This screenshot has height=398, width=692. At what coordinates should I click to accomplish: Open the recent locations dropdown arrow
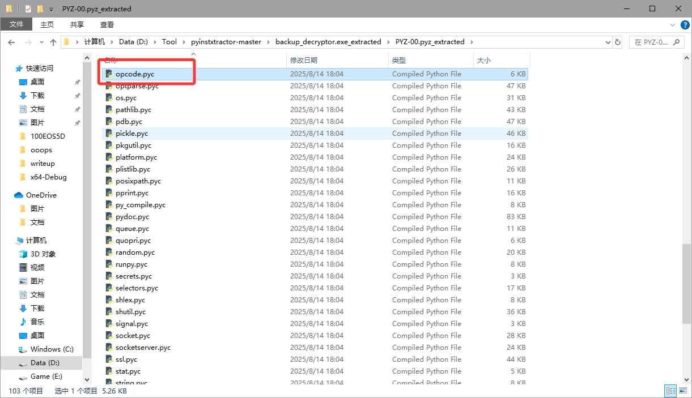41,42
